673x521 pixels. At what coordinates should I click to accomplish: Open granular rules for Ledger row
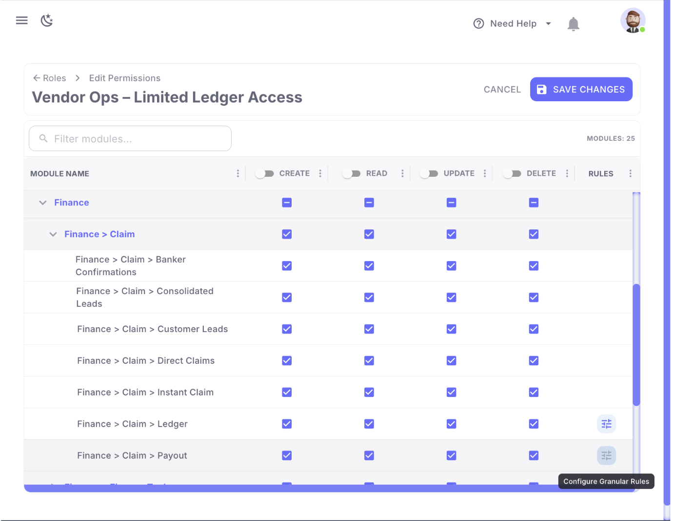606,424
